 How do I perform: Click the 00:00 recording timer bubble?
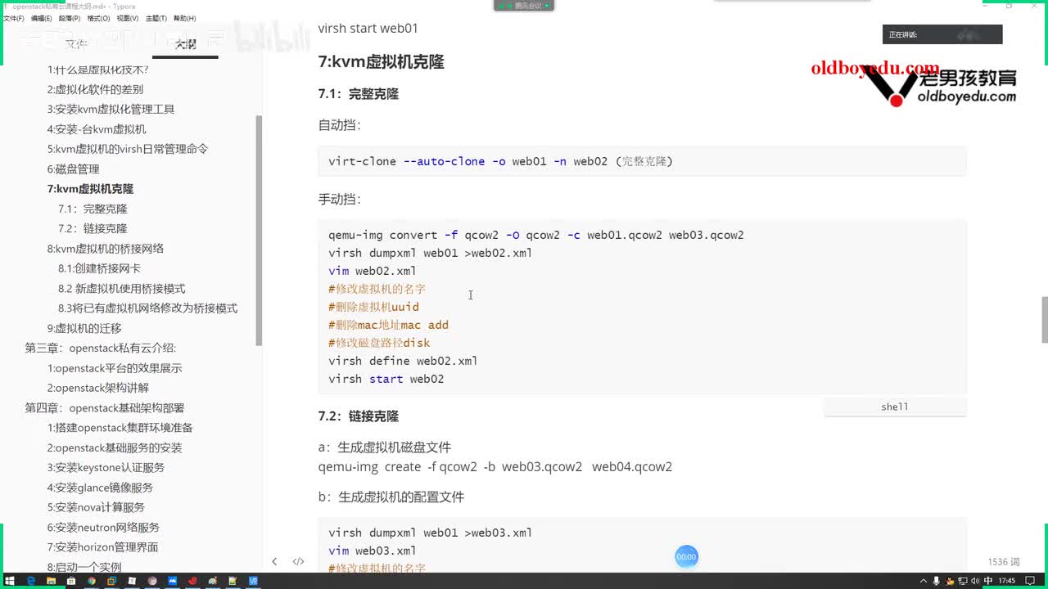[686, 557]
